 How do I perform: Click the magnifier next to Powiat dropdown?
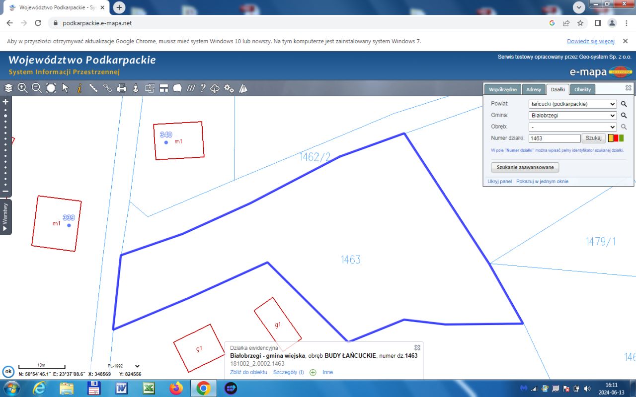[624, 104]
